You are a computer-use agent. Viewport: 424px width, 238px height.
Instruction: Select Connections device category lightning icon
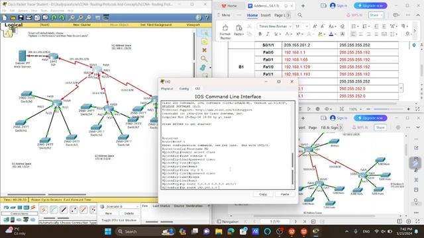[33, 208]
